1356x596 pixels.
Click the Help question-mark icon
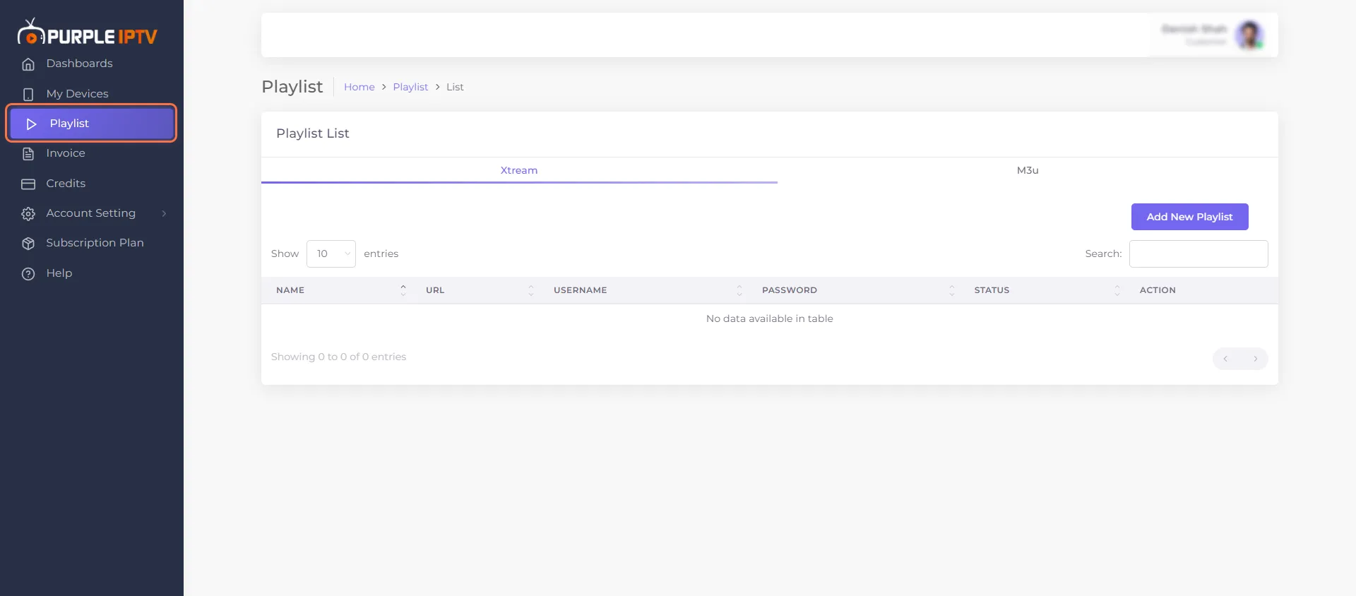coord(28,273)
